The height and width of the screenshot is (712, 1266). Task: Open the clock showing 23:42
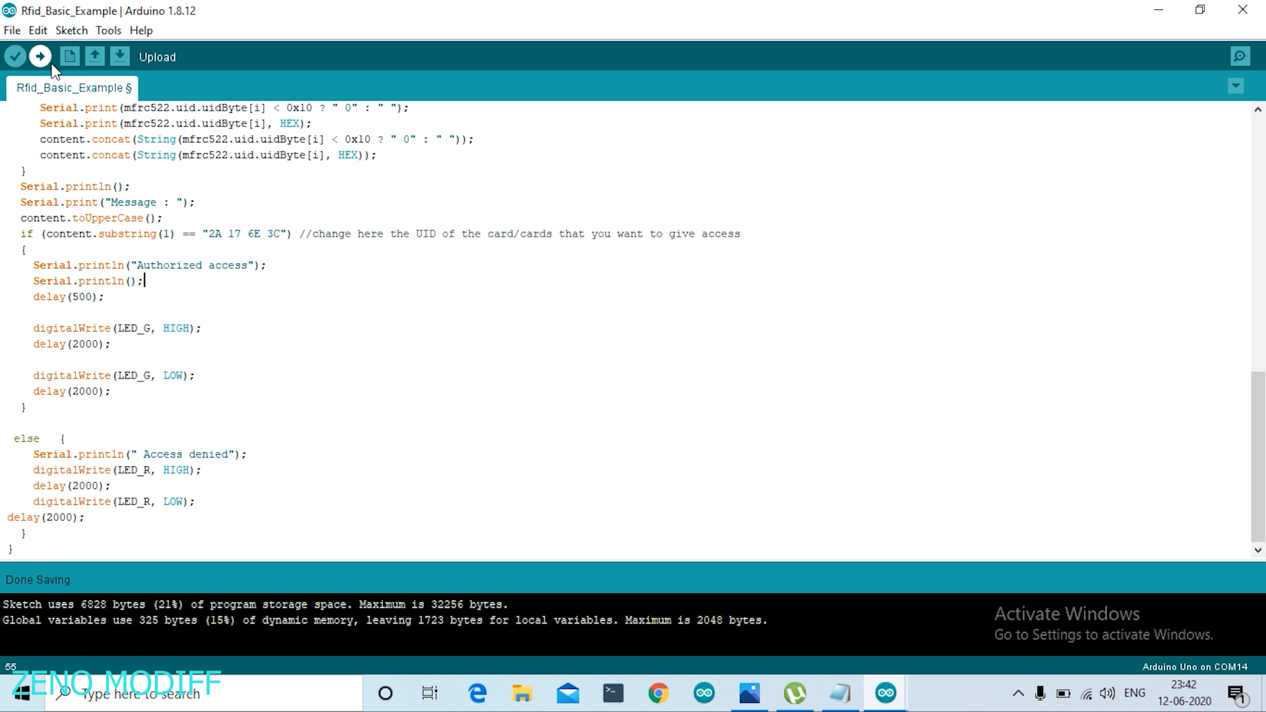pos(1184,694)
